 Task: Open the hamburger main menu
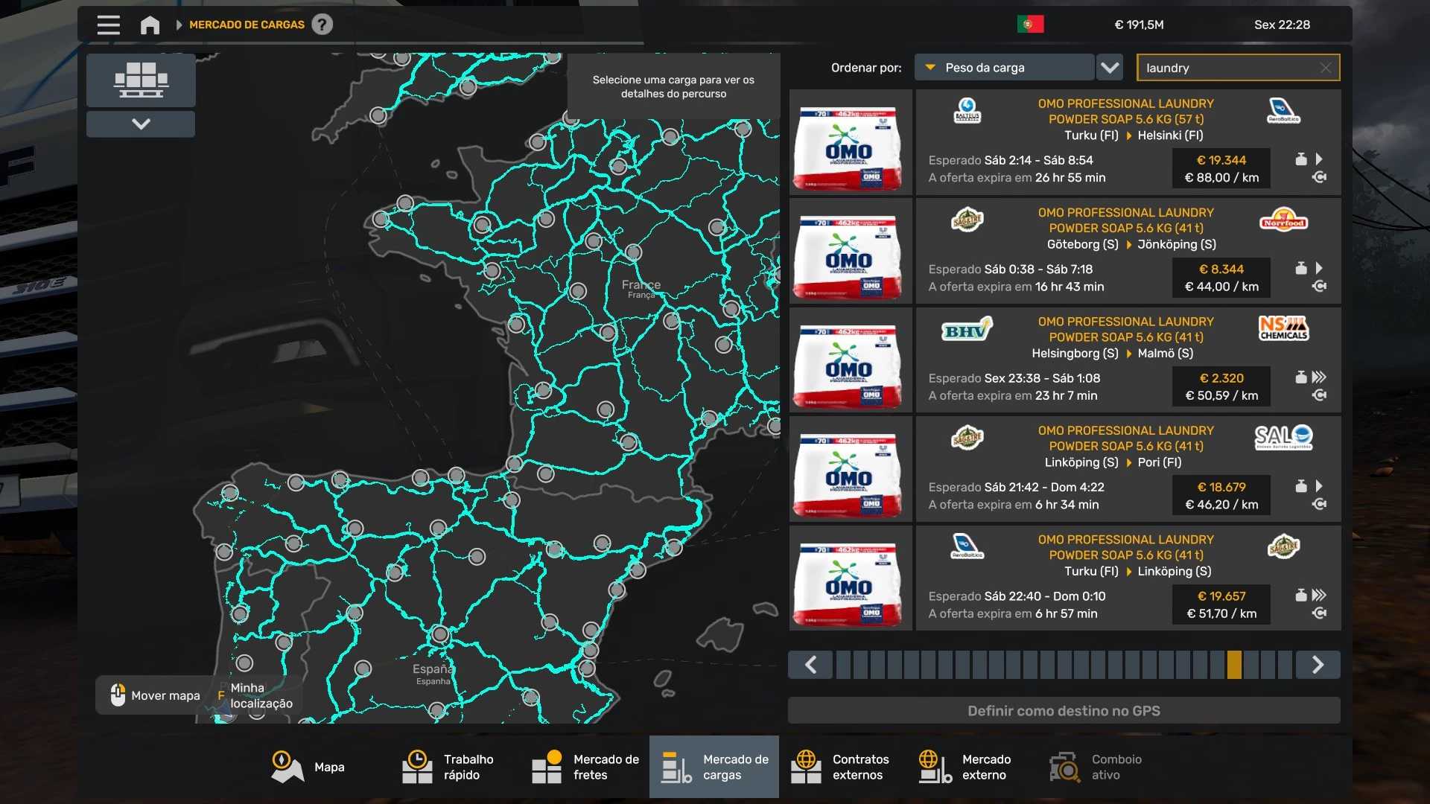[108, 25]
